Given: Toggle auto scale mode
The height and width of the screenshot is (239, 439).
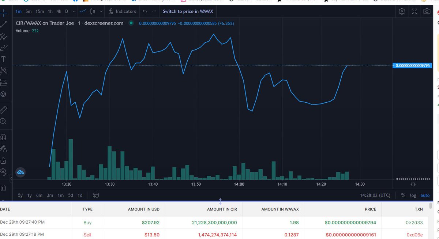Looking at the screenshot, I should tap(425, 195).
